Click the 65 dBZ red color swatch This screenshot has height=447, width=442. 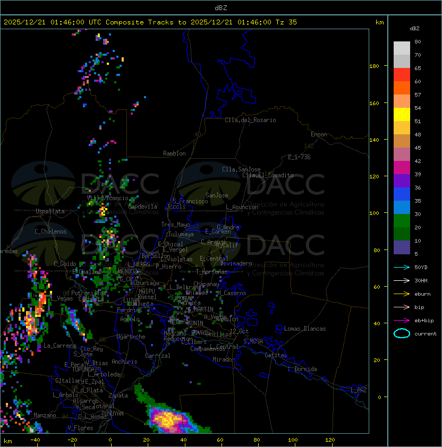(x=402, y=74)
